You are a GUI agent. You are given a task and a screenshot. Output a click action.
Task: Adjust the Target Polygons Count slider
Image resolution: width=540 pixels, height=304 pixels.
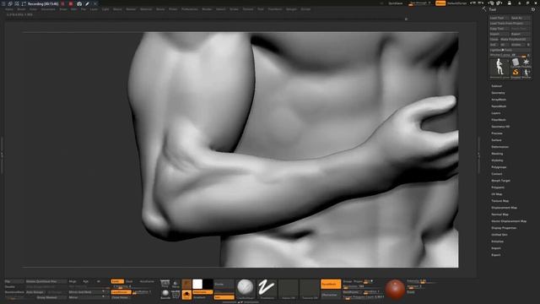tap(364, 296)
